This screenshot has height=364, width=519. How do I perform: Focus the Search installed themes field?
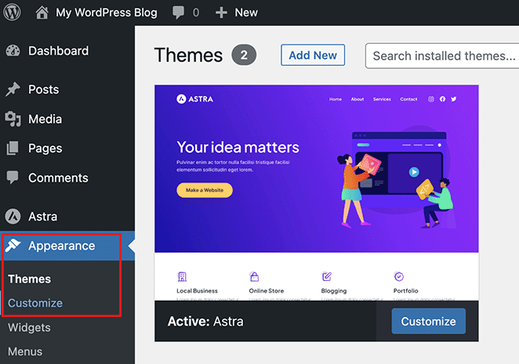[x=442, y=56]
